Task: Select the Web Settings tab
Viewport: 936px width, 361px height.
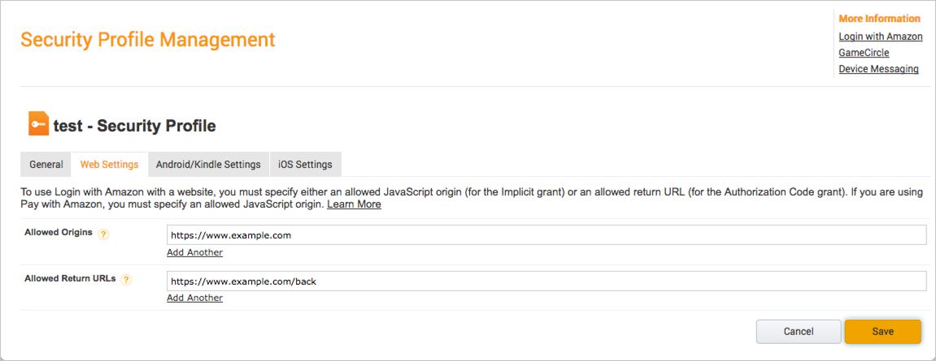Action: coord(109,165)
